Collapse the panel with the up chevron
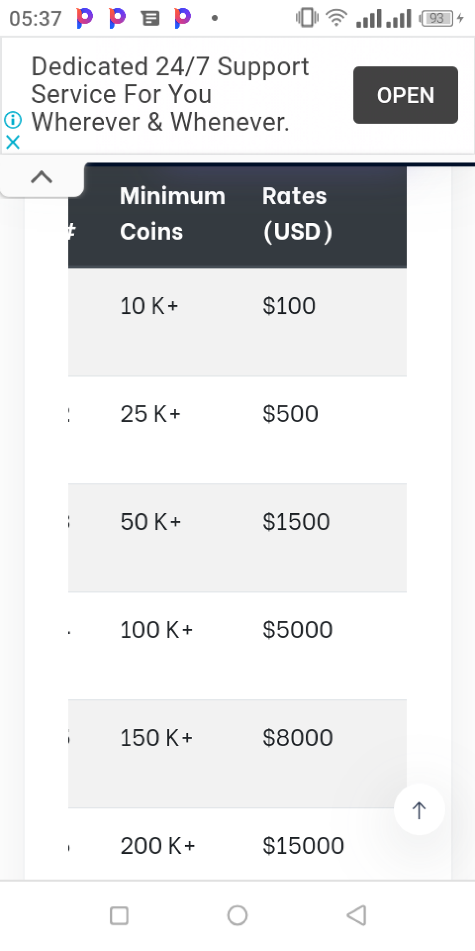 [42, 177]
